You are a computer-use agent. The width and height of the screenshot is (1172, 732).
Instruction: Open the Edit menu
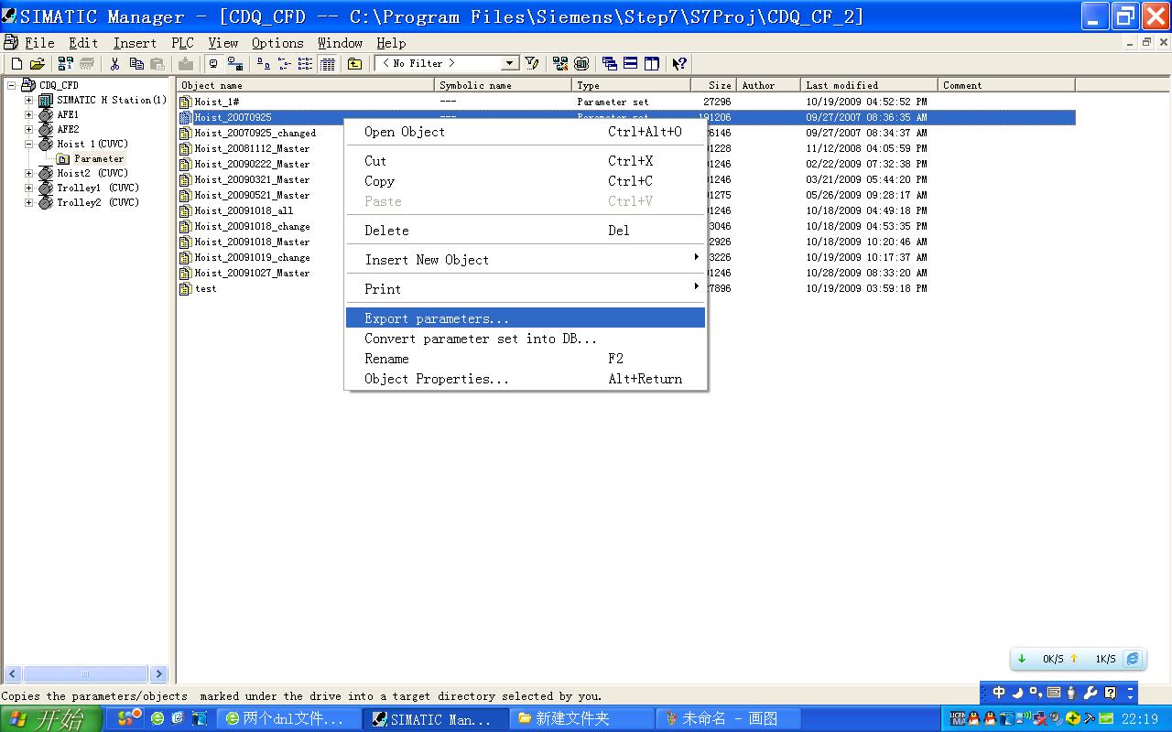(83, 43)
